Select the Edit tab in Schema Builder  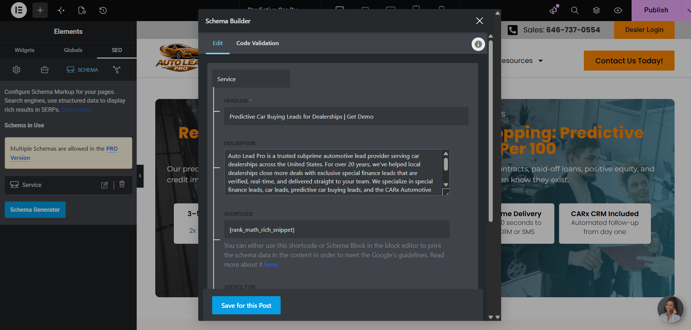coord(218,43)
